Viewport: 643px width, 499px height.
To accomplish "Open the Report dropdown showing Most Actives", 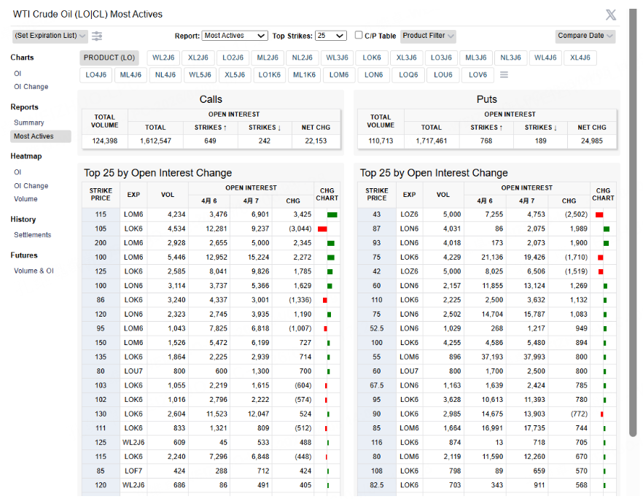I will pos(235,36).
